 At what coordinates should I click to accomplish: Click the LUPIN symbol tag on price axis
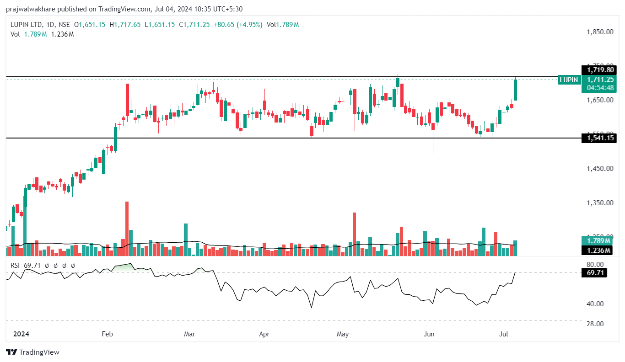(569, 80)
